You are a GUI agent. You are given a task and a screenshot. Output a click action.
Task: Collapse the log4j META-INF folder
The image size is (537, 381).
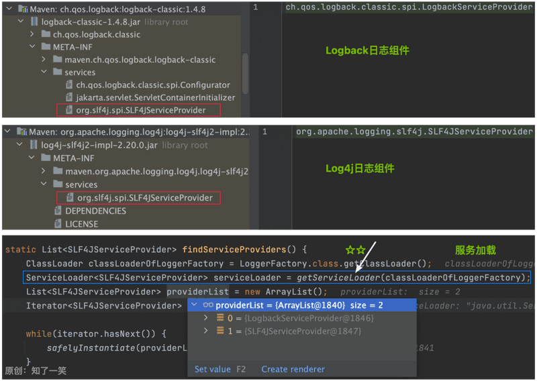click(x=32, y=158)
